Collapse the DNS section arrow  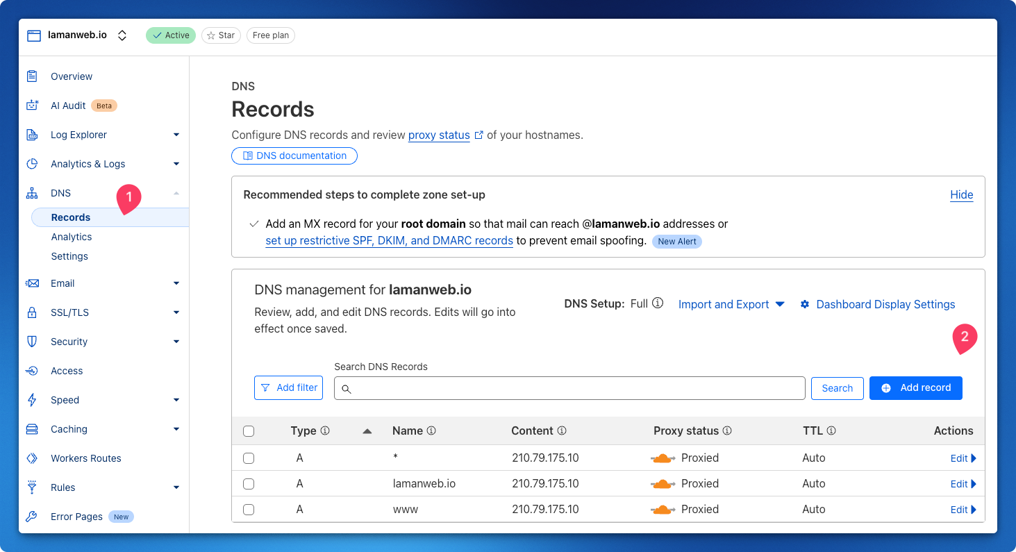point(176,193)
